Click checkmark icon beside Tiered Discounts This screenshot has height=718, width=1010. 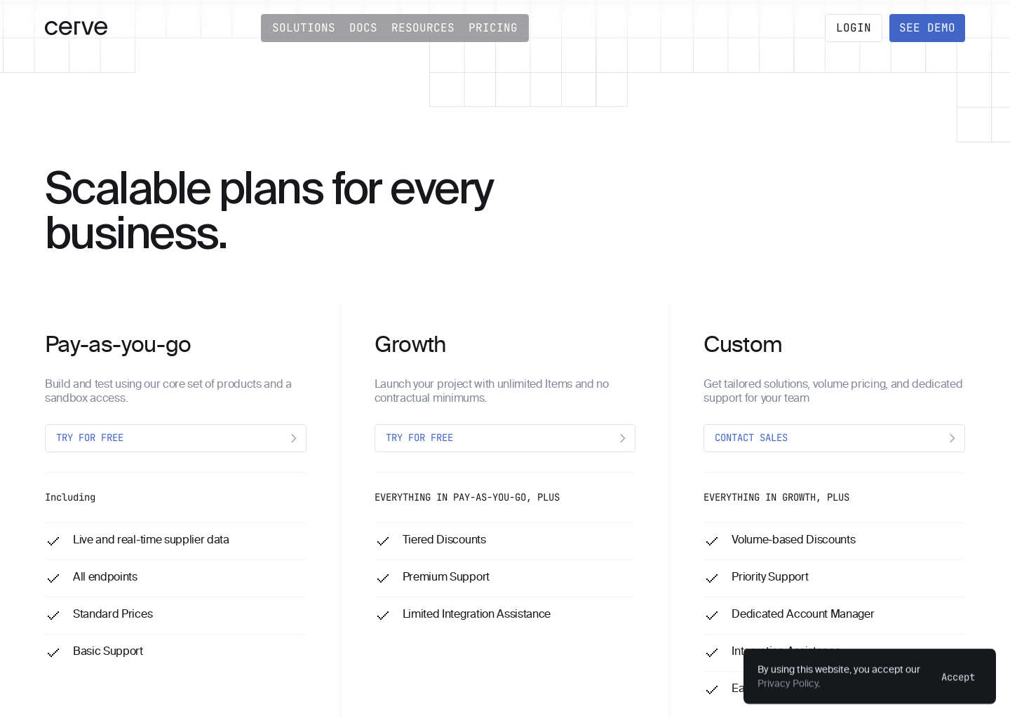click(383, 541)
